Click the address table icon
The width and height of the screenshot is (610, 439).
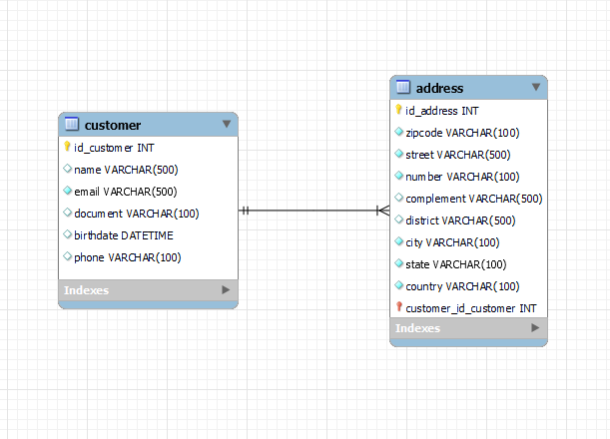coord(403,87)
